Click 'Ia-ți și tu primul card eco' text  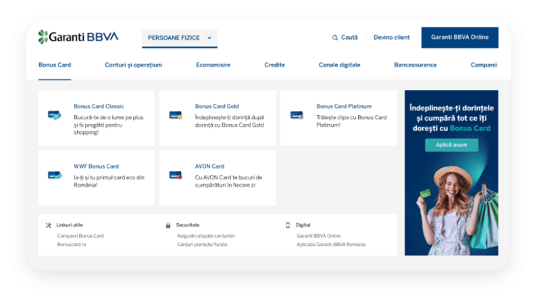109,181
